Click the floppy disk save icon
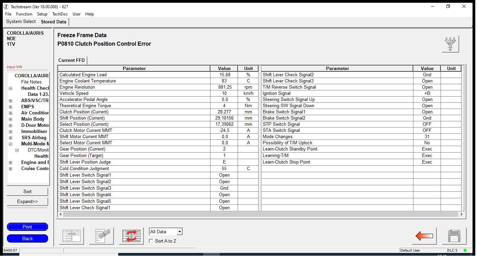This screenshot has height=256, width=477. [x=454, y=236]
